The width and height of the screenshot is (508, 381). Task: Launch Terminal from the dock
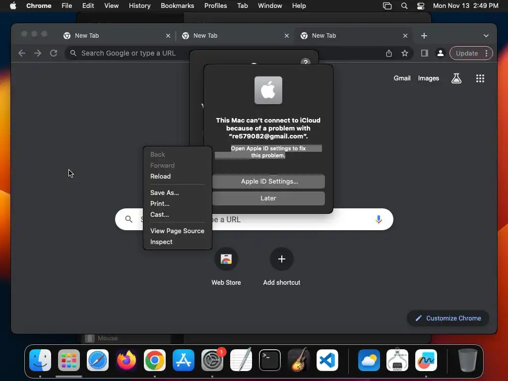pyautogui.click(x=269, y=360)
